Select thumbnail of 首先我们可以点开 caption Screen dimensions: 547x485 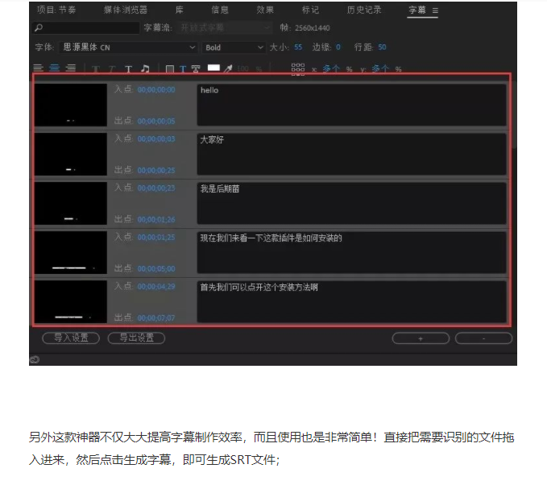click(71, 302)
